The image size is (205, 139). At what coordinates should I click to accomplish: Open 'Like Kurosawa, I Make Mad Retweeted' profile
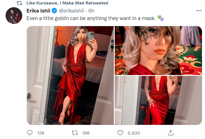pyautogui.click(x=67, y=3)
